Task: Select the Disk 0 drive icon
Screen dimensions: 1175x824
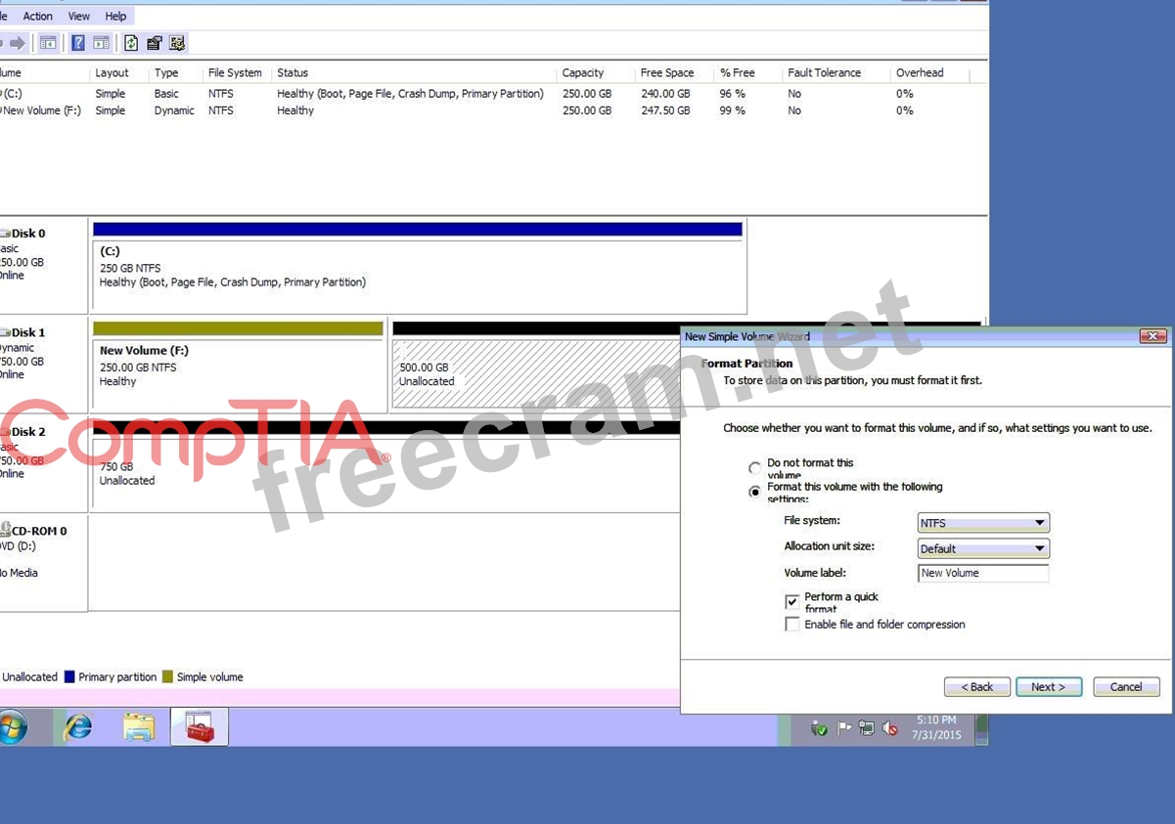Action: click(x=5, y=234)
